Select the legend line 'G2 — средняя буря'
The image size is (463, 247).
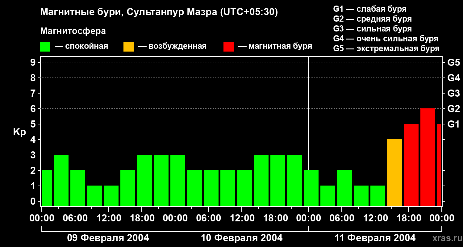[x=373, y=19]
